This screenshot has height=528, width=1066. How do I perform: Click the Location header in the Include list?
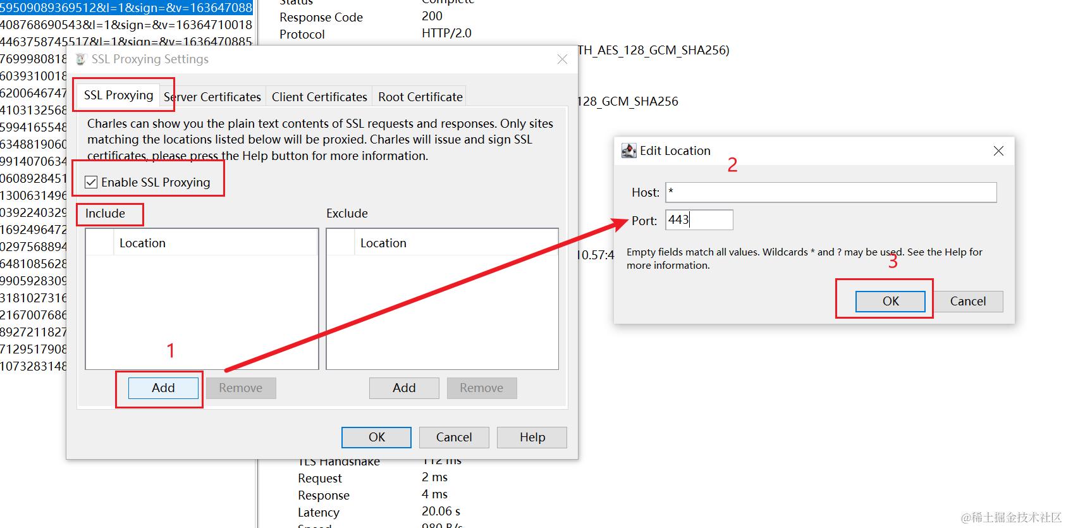click(215, 243)
